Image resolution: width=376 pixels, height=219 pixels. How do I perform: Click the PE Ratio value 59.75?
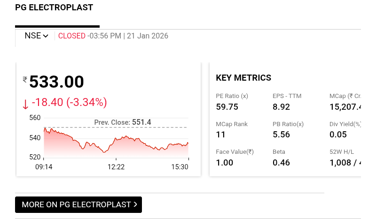(227, 106)
